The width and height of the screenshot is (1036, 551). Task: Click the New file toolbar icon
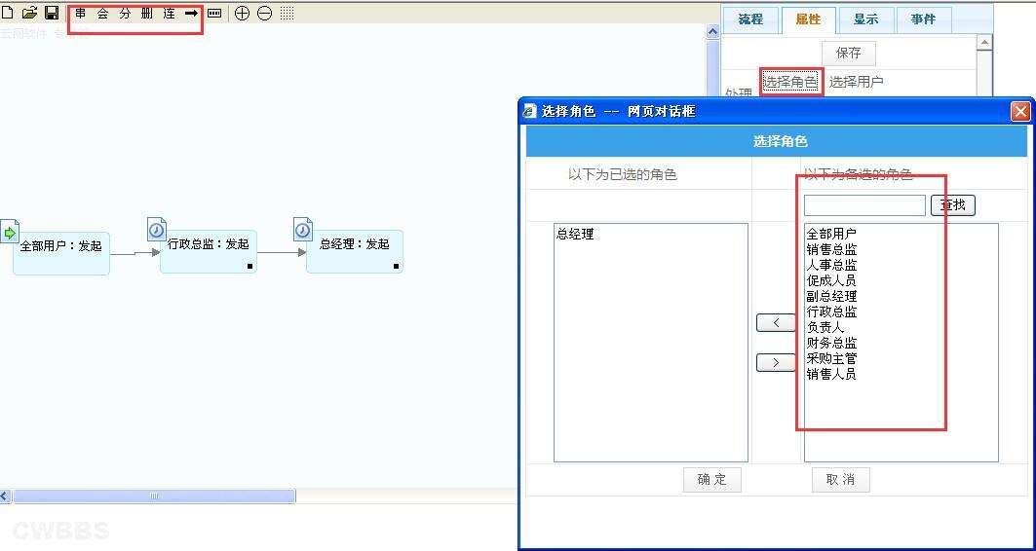7,13
